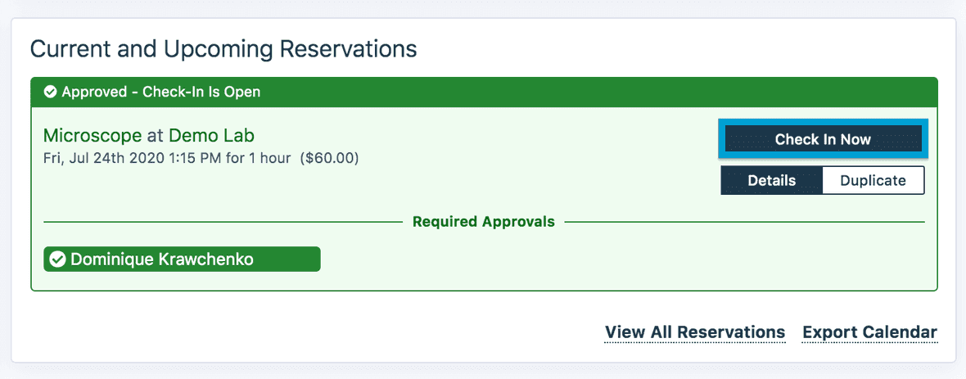Click the Approved - Check-In Is Open banner text
This screenshot has height=379, width=966.
(160, 92)
